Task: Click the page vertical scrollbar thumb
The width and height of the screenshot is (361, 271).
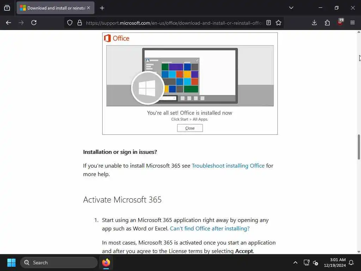Action: tap(359, 147)
